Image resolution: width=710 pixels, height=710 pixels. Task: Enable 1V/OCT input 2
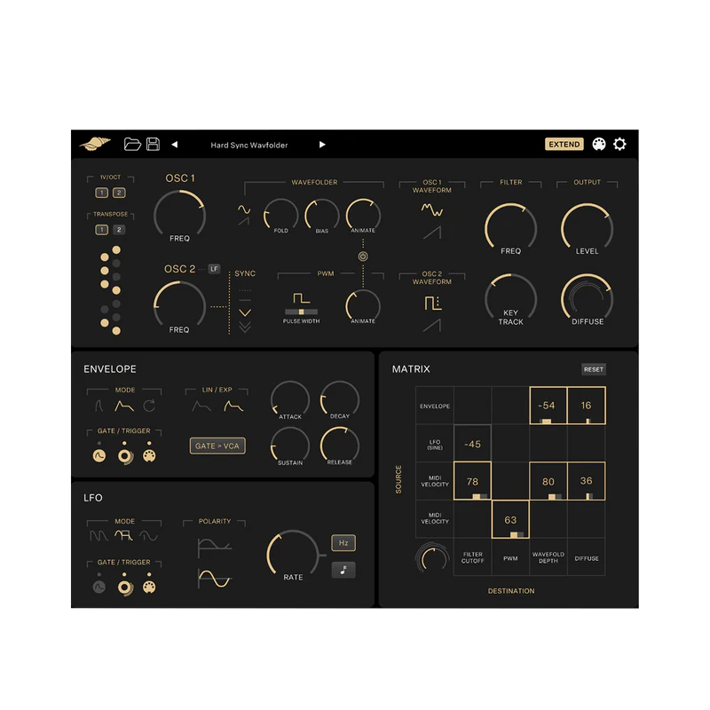coord(119,193)
